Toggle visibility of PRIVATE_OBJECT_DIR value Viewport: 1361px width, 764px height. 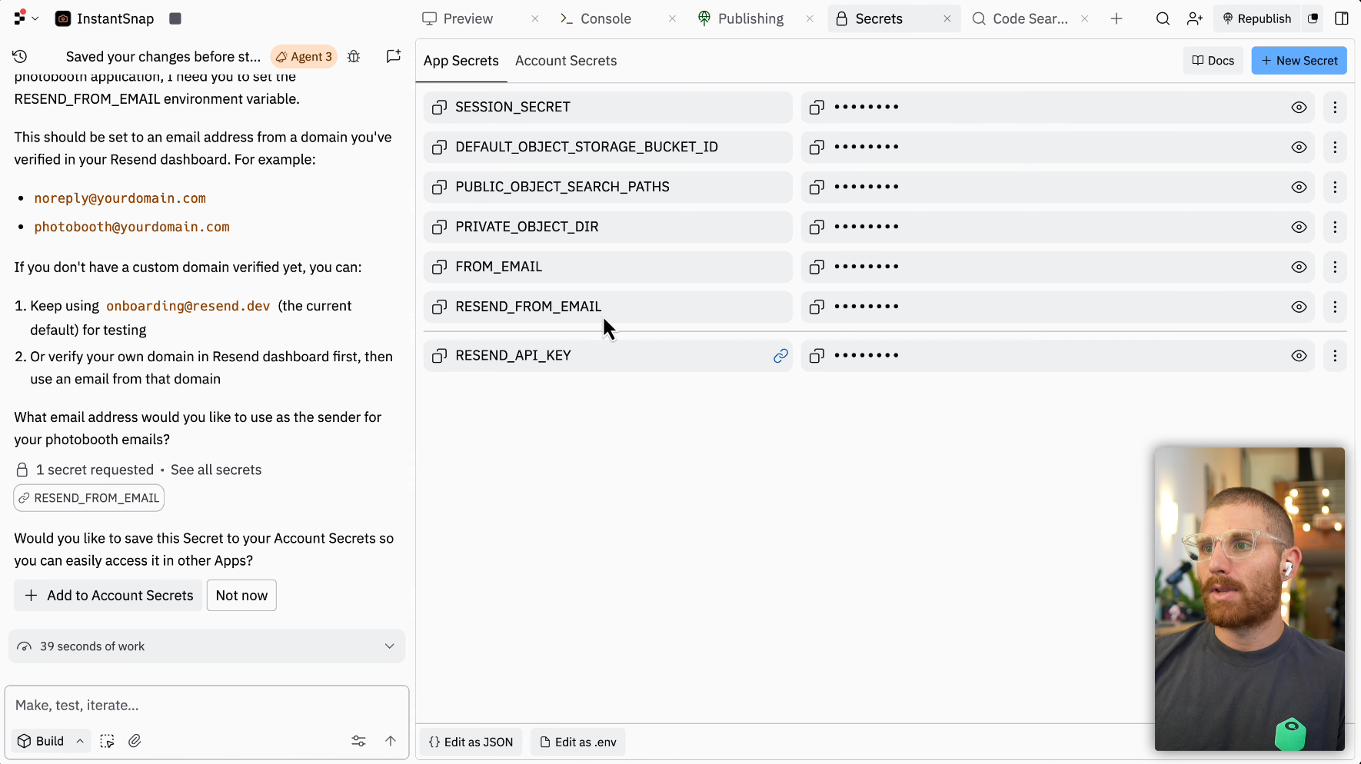tap(1299, 228)
